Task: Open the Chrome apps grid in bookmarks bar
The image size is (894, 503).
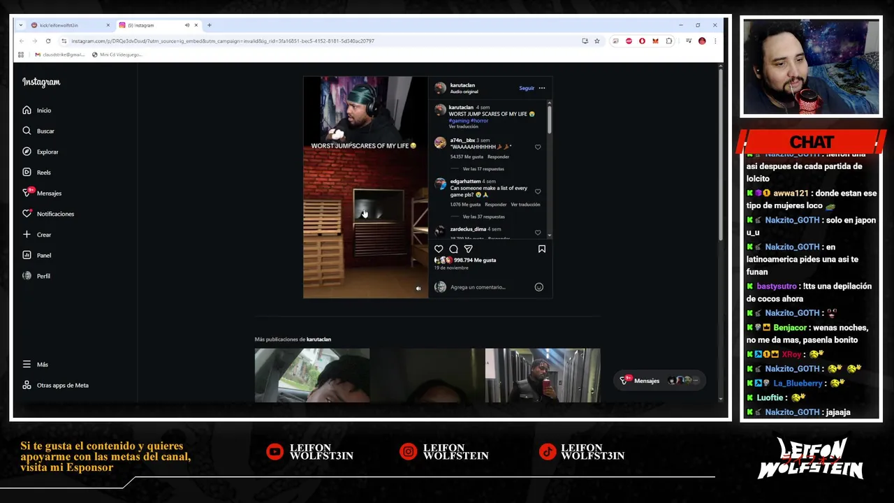Action: 21,54
